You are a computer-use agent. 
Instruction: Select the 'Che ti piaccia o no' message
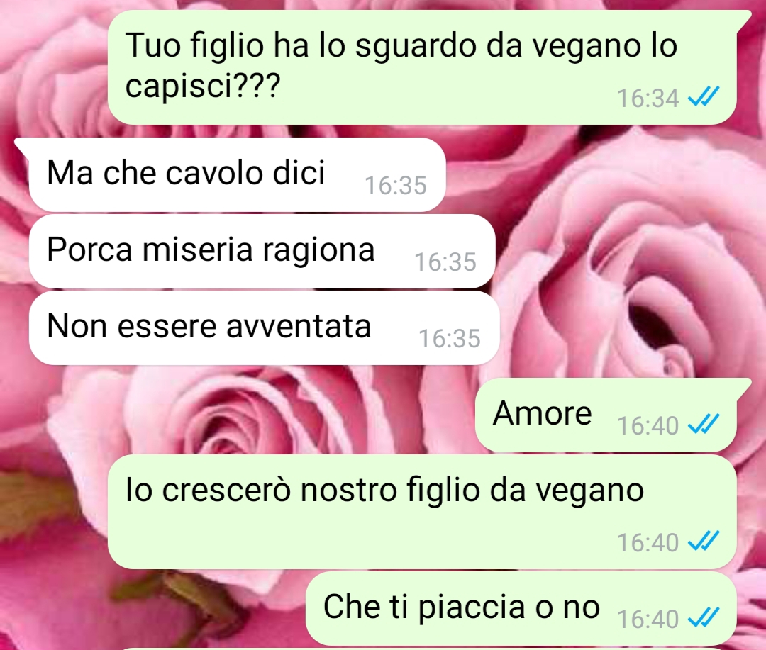(521, 608)
